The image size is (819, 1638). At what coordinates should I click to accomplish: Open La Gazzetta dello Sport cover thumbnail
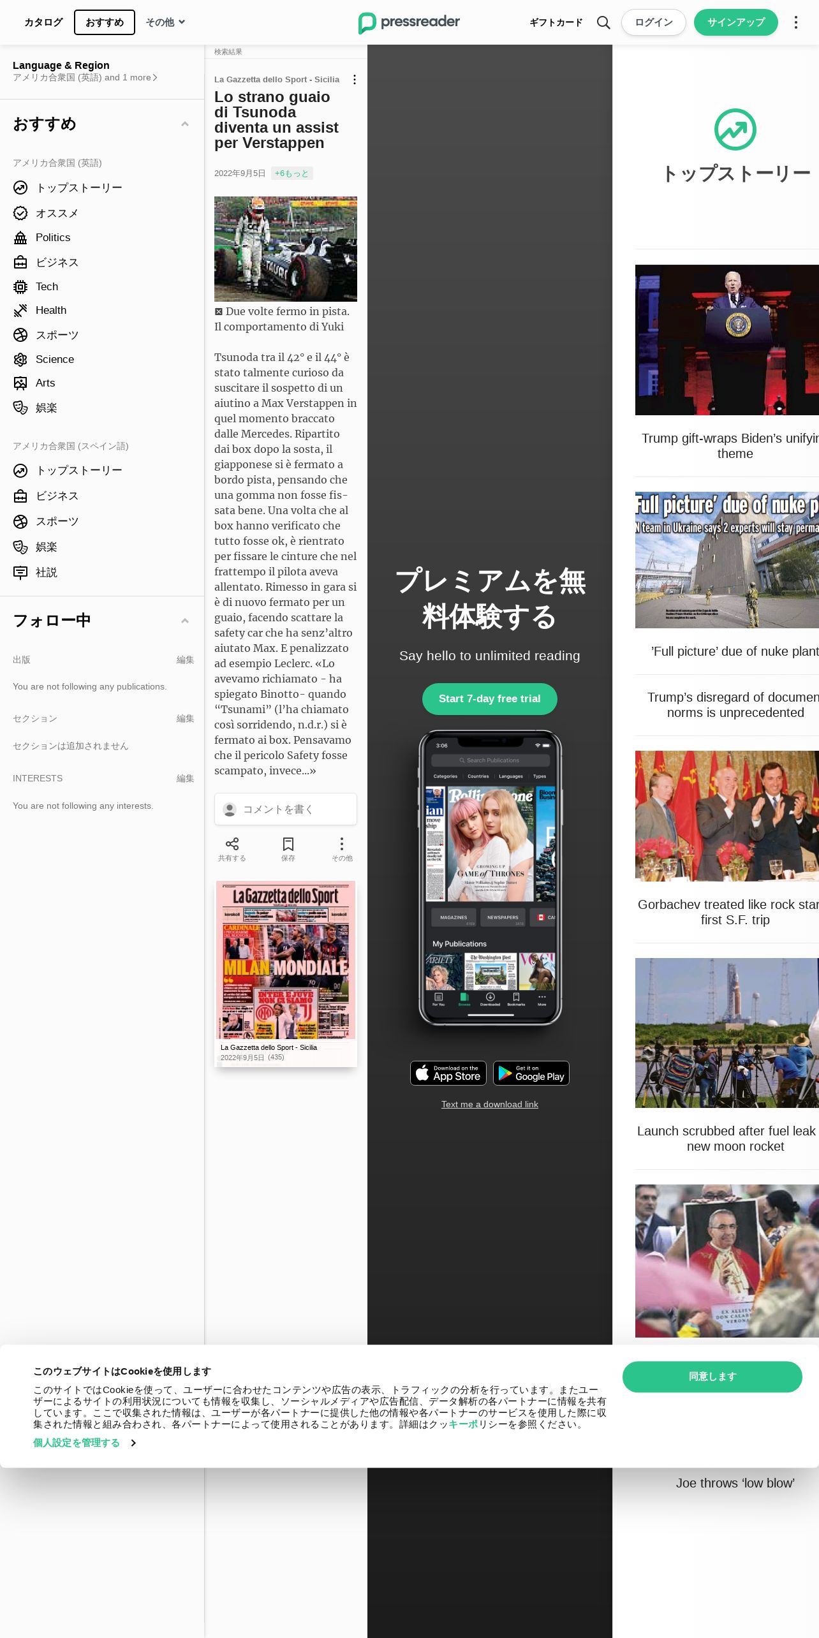tap(286, 973)
